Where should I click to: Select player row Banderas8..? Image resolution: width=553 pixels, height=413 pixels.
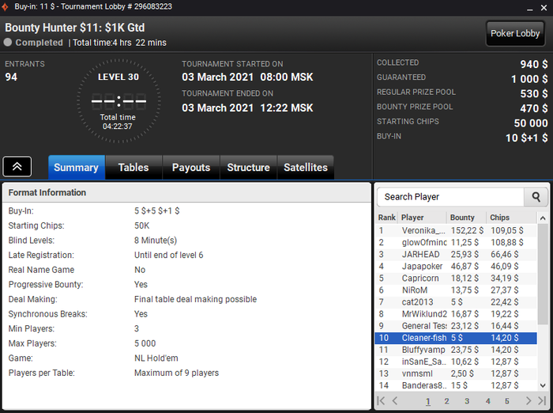(456, 386)
